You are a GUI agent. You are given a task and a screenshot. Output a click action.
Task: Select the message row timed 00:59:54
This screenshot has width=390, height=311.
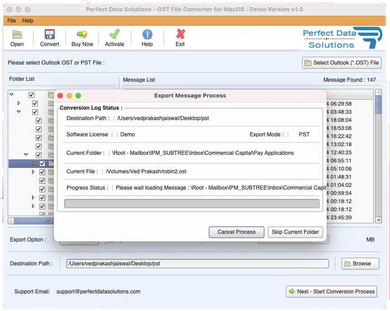(350, 193)
